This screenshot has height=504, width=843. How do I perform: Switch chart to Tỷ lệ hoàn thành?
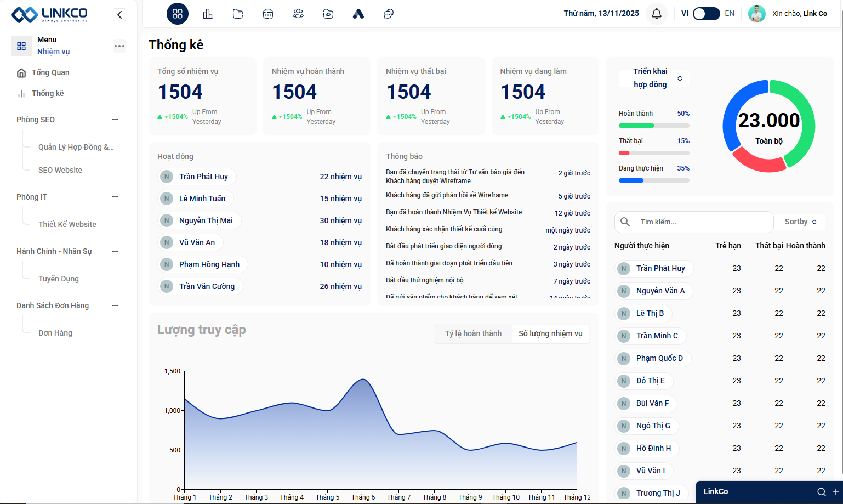coord(473,333)
